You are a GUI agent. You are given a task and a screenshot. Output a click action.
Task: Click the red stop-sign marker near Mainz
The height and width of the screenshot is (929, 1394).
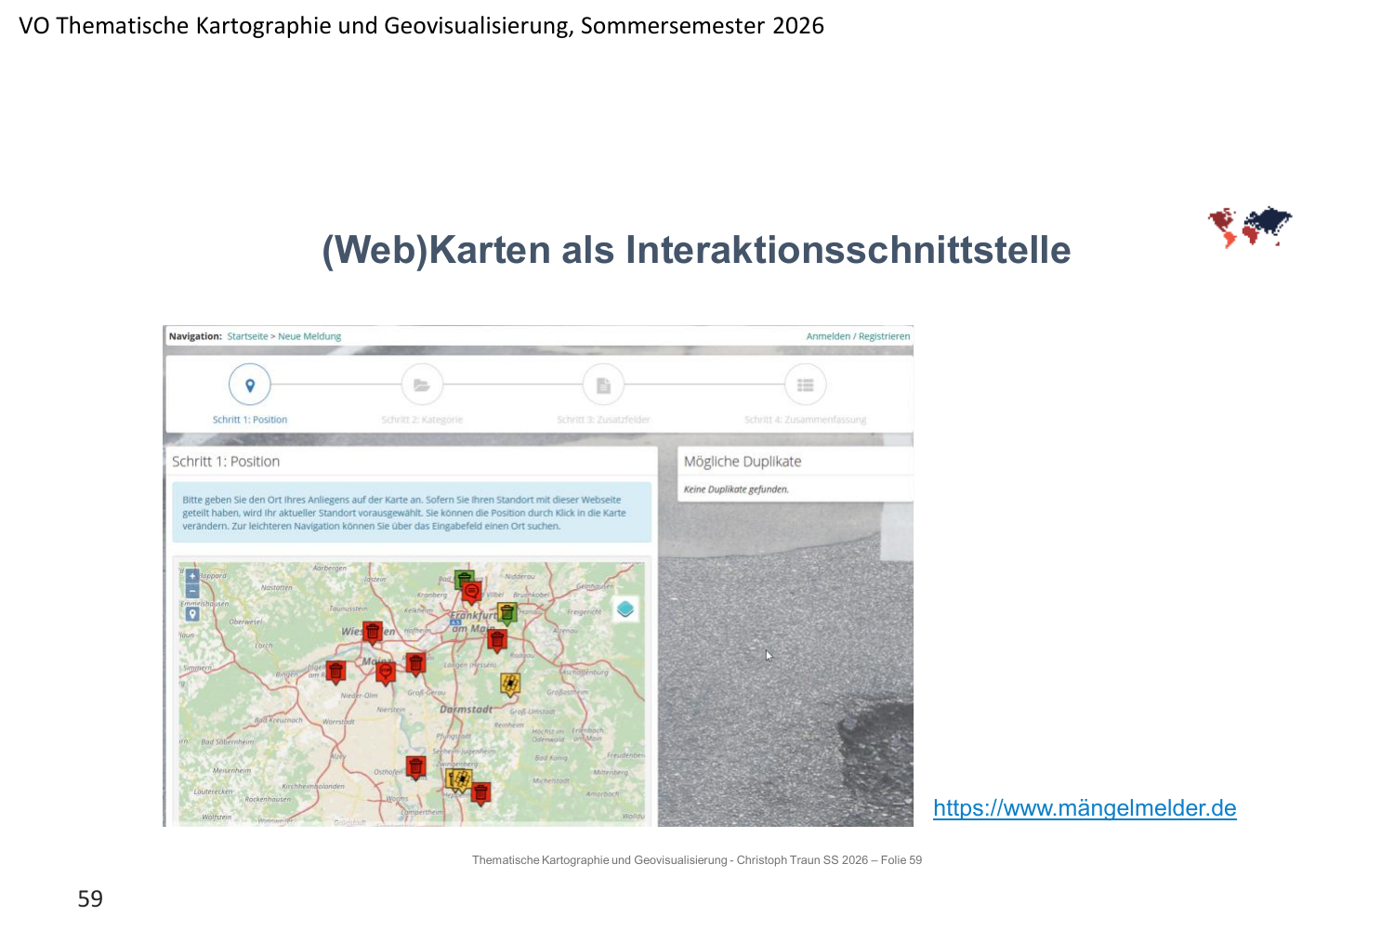click(386, 671)
